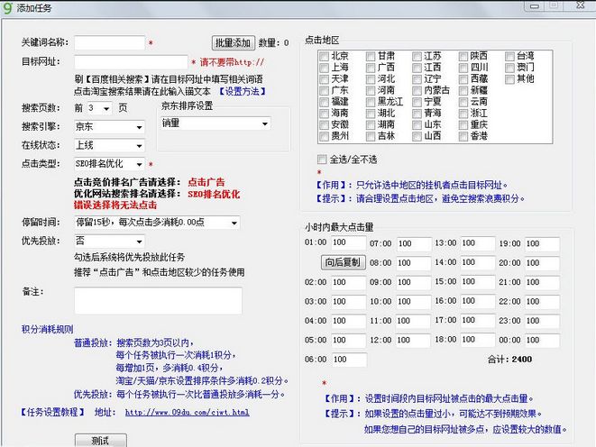
Task: Click the 批量添加 button
Action: pos(233,42)
